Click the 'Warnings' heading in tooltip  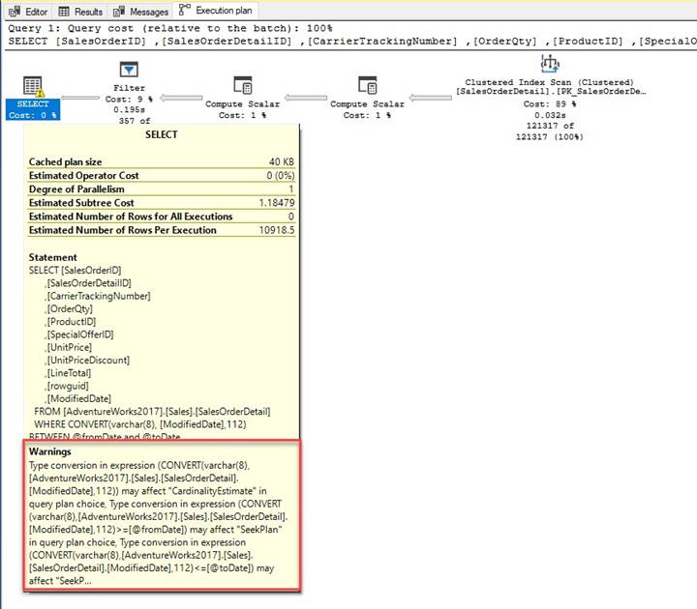point(49,451)
